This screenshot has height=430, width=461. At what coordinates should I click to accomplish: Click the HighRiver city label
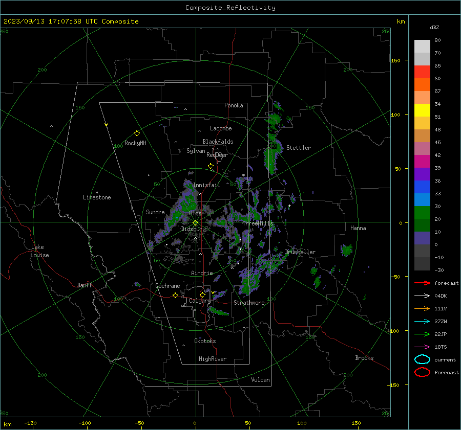[213, 359]
